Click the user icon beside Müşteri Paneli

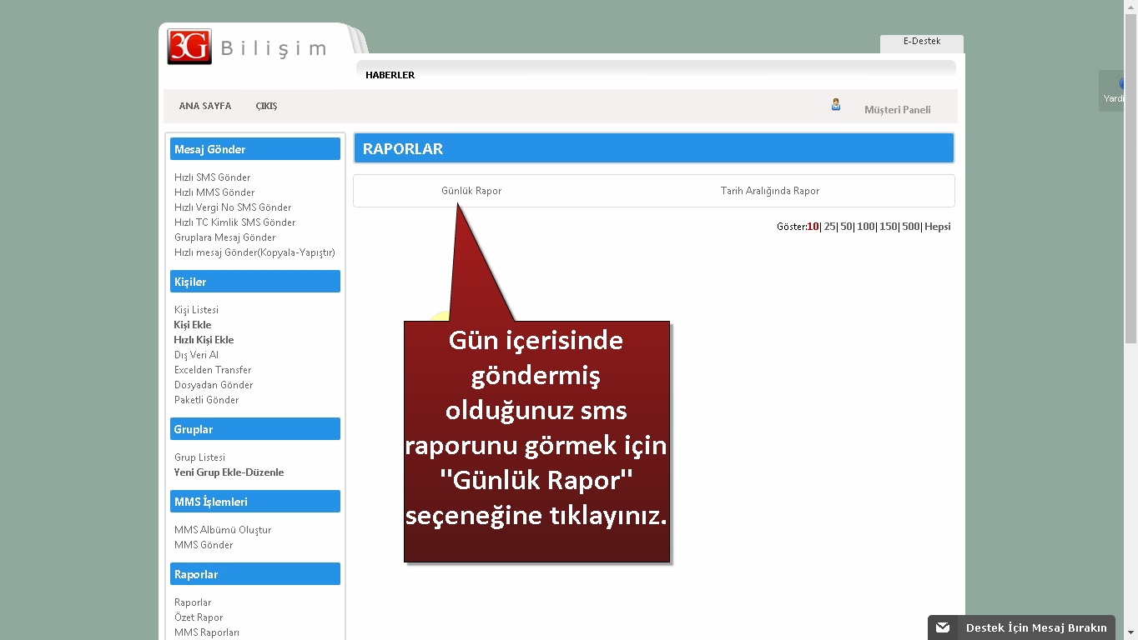click(x=835, y=105)
